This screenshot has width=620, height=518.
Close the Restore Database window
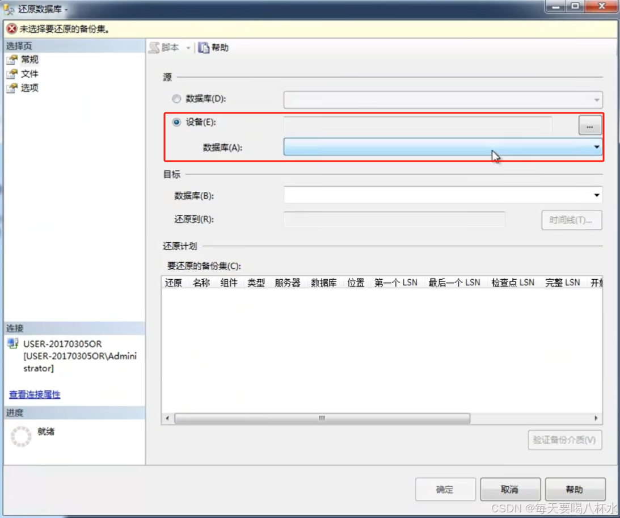[602, 7]
